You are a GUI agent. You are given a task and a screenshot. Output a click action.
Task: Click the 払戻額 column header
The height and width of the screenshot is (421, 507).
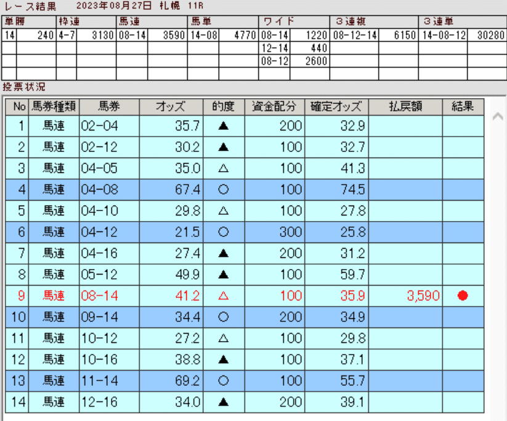click(x=405, y=106)
